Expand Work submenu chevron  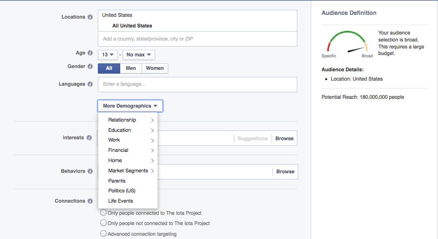click(x=152, y=140)
